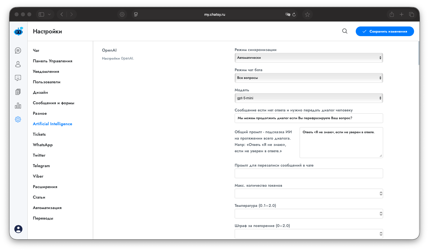Click the chatbot smiley message icon
The image size is (429, 251).
click(18, 78)
